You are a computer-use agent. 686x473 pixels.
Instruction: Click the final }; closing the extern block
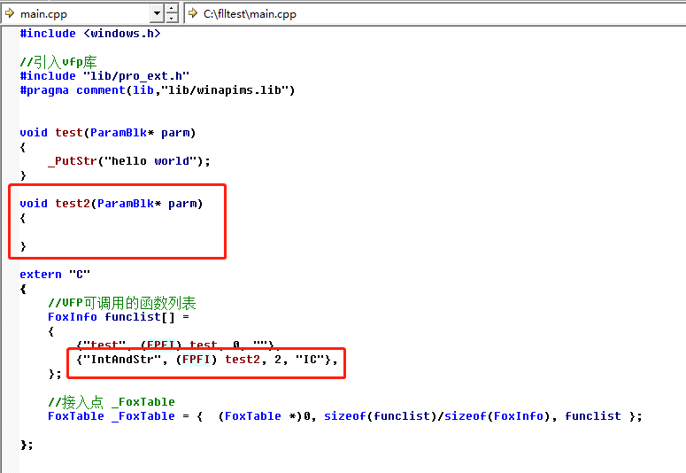(x=27, y=445)
